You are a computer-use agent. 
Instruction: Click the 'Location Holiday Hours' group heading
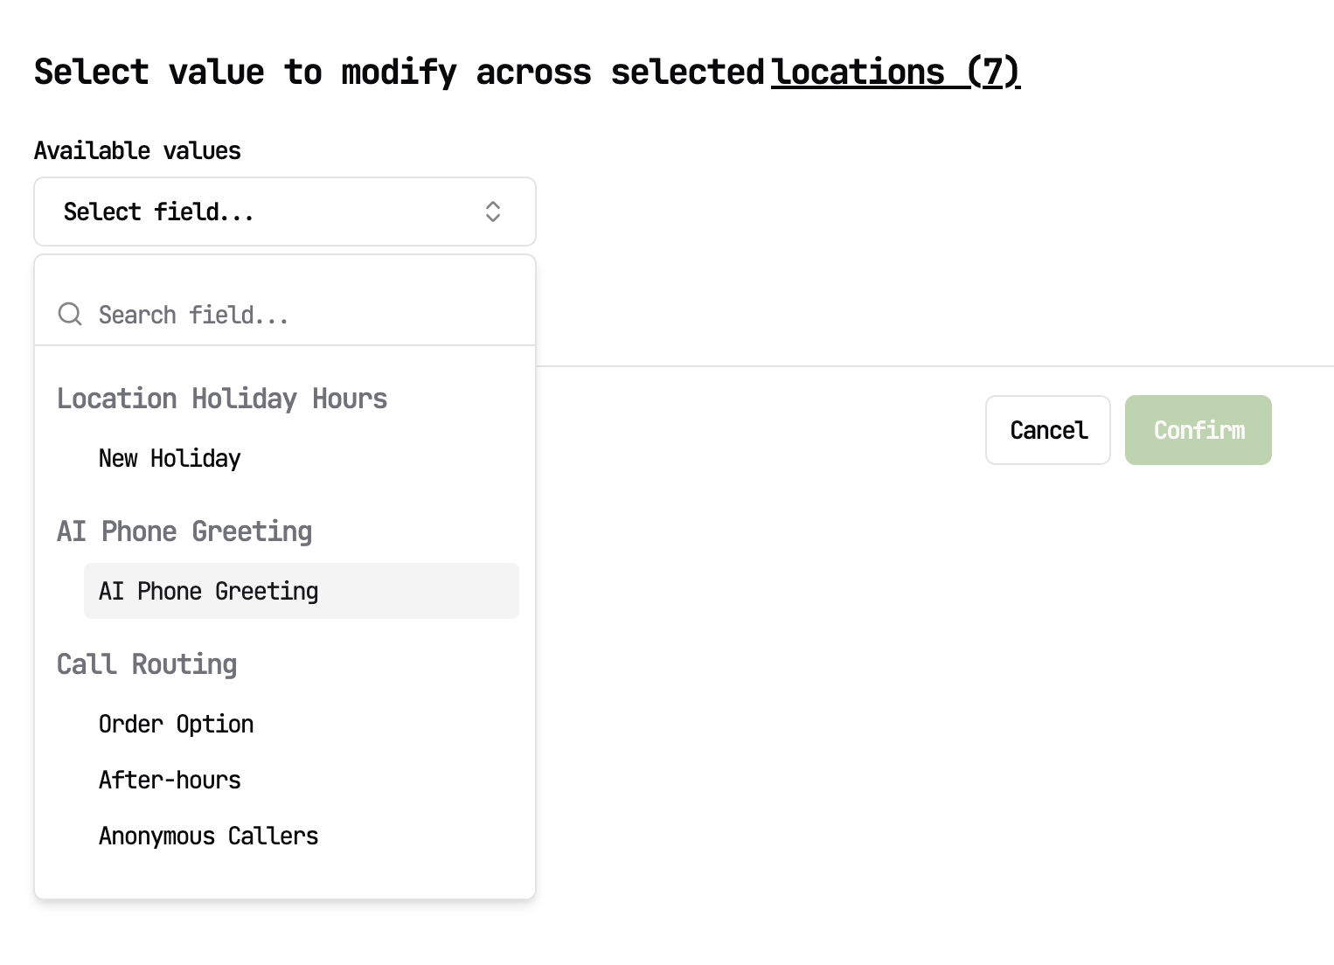pos(222,399)
